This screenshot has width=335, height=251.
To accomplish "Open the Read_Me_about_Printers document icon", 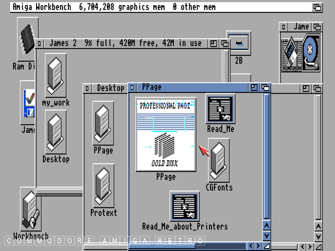I will [x=185, y=206].
